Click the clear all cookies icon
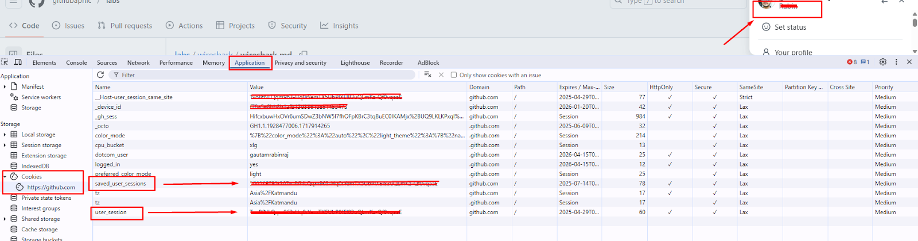Viewport: 918px width, 241px height. (427, 74)
